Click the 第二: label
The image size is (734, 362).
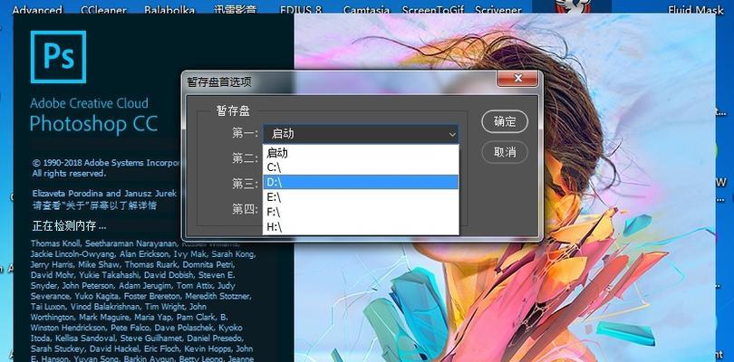[245, 158]
